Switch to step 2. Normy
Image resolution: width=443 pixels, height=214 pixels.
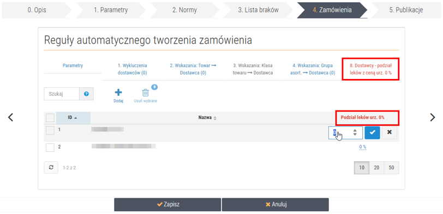click(184, 10)
